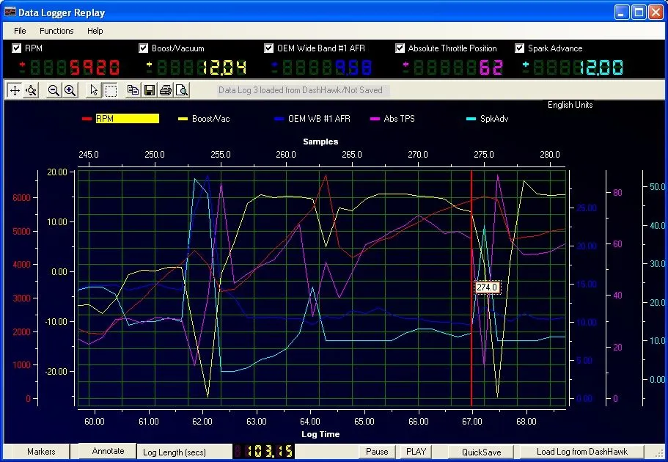Uncheck the RPM checkbox
This screenshot has height=462, width=668.
pos(17,48)
